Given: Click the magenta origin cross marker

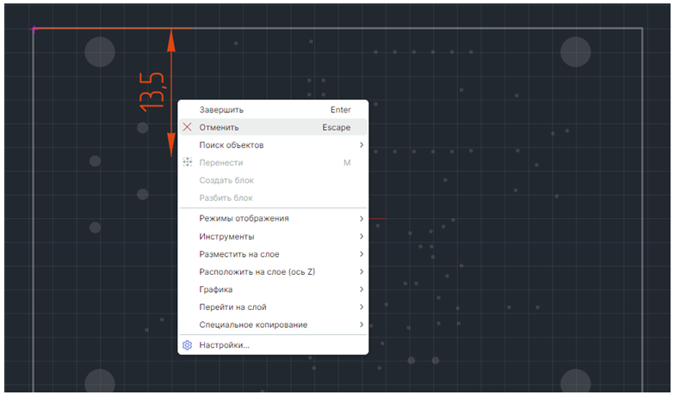Looking at the screenshot, I should click(34, 29).
